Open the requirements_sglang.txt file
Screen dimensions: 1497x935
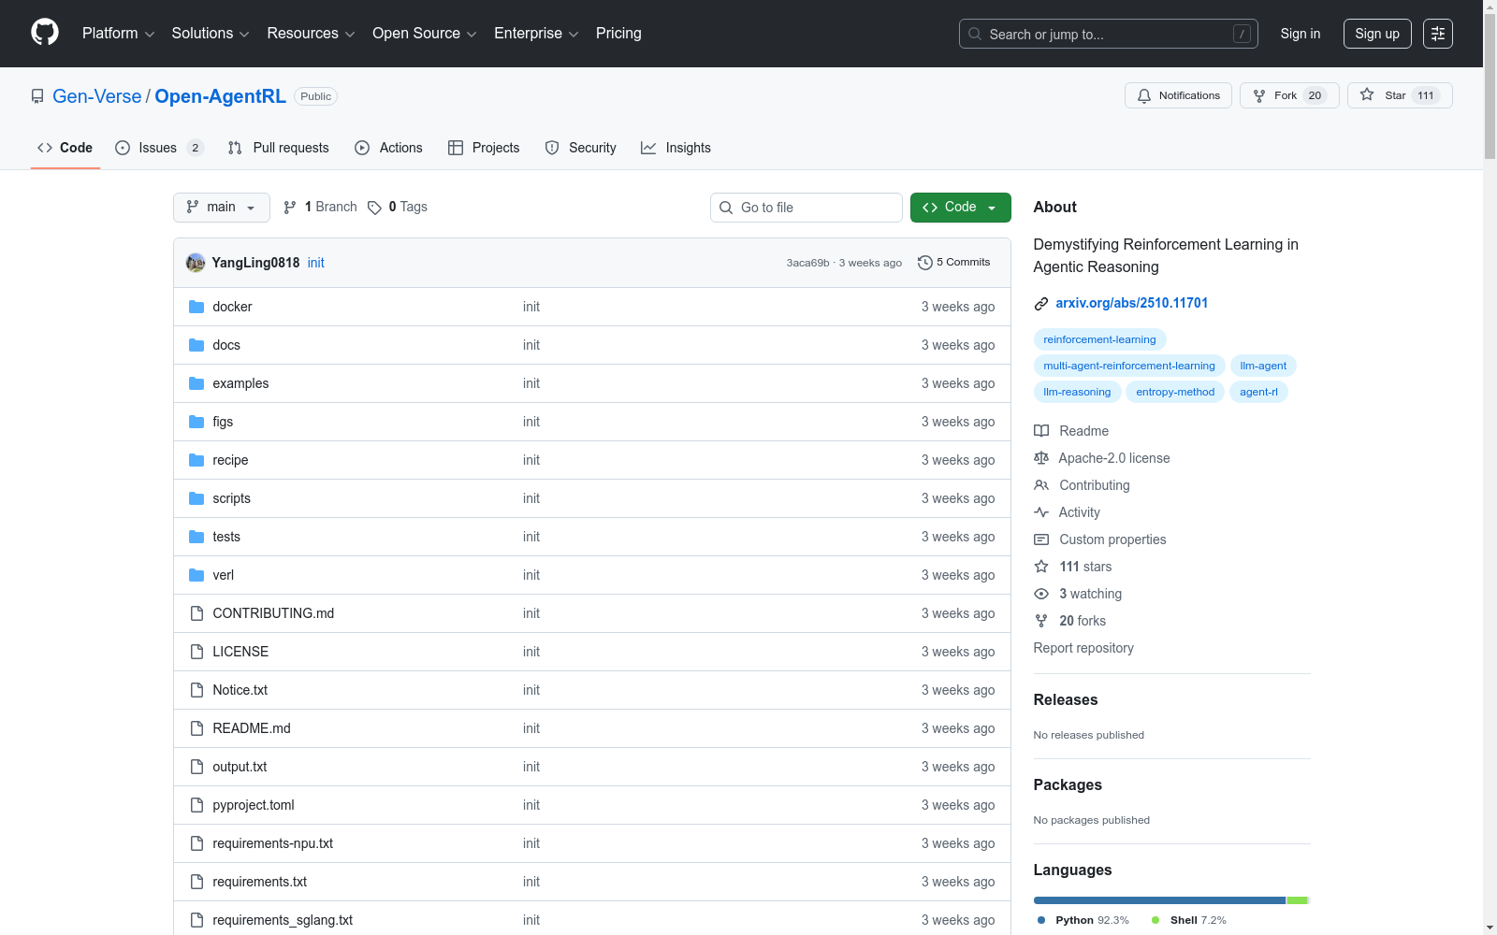[x=283, y=920]
